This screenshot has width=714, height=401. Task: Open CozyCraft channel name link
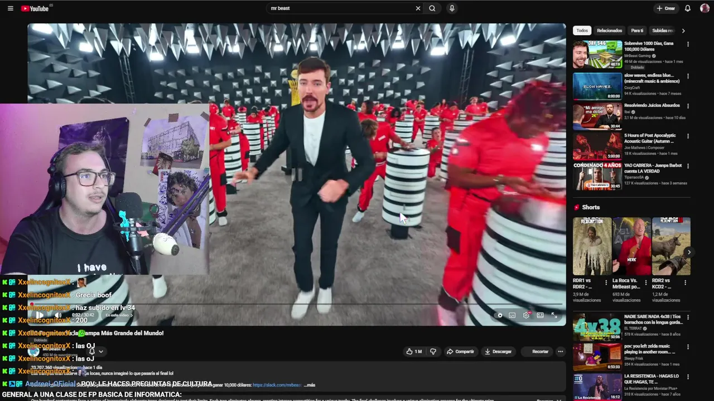pyautogui.click(x=632, y=87)
